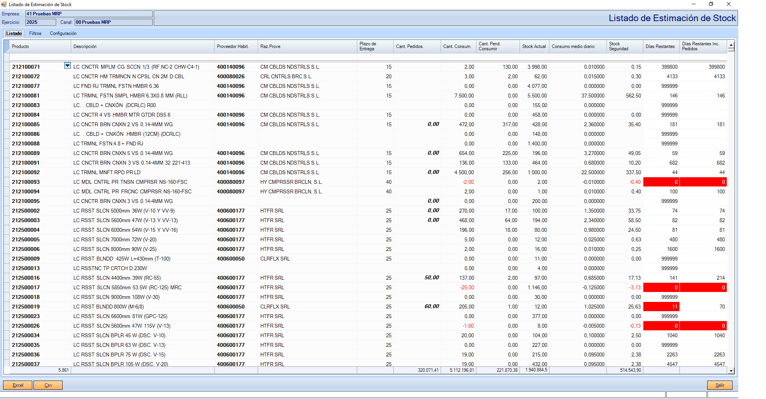Click the application icon in the title bar
Screen dimensions: 766x399
click(x=4, y=4)
